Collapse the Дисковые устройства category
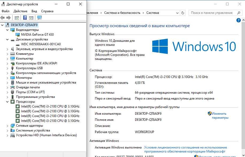The height and width of the screenshot is (157, 245). click(7, 40)
